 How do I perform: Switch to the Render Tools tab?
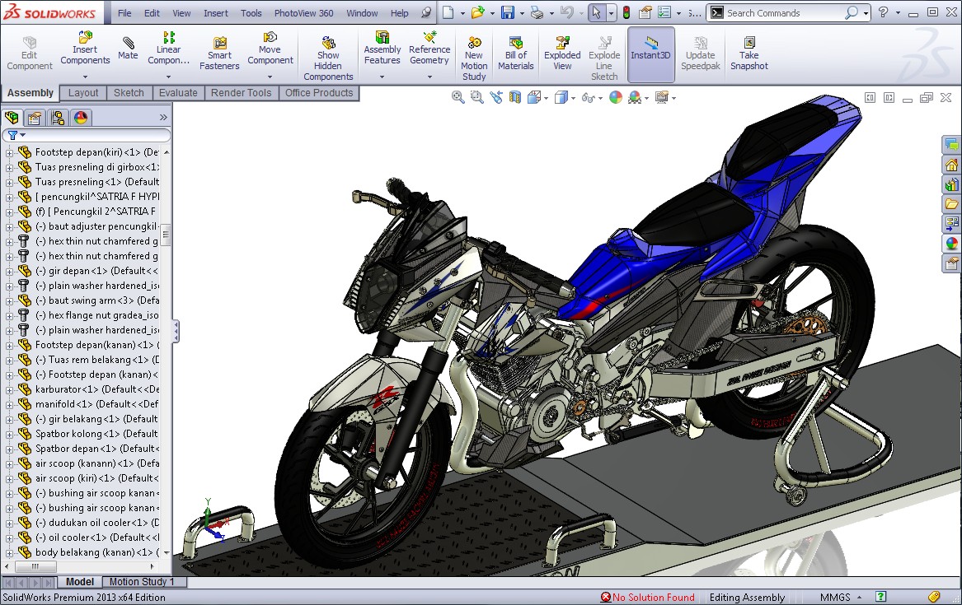point(241,93)
